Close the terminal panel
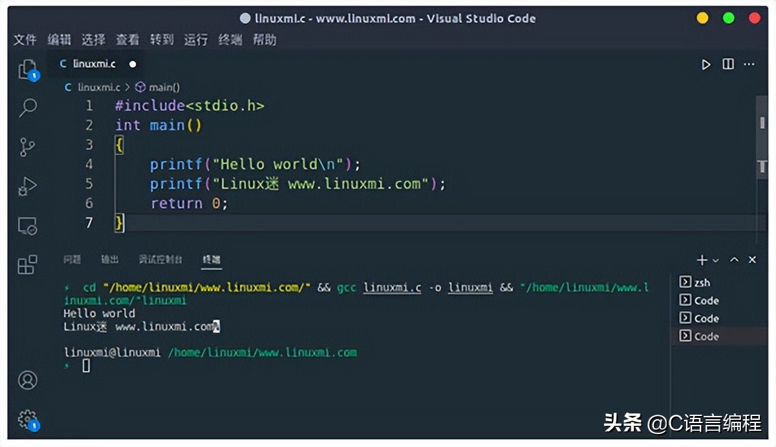 click(x=752, y=260)
